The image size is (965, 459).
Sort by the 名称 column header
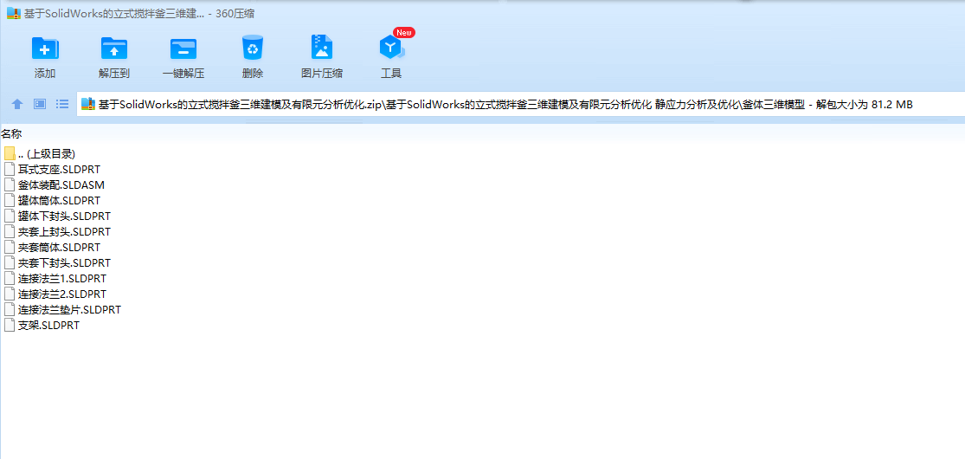pos(12,133)
